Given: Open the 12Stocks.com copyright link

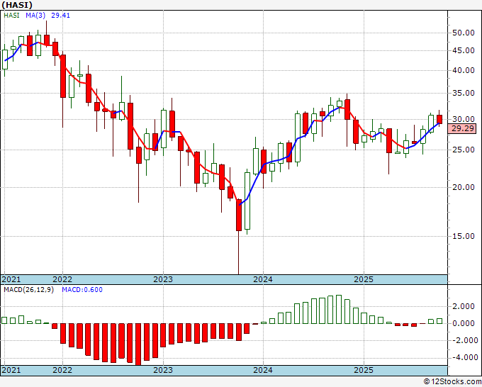Looking at the screenshot, I should coord(452,382).
